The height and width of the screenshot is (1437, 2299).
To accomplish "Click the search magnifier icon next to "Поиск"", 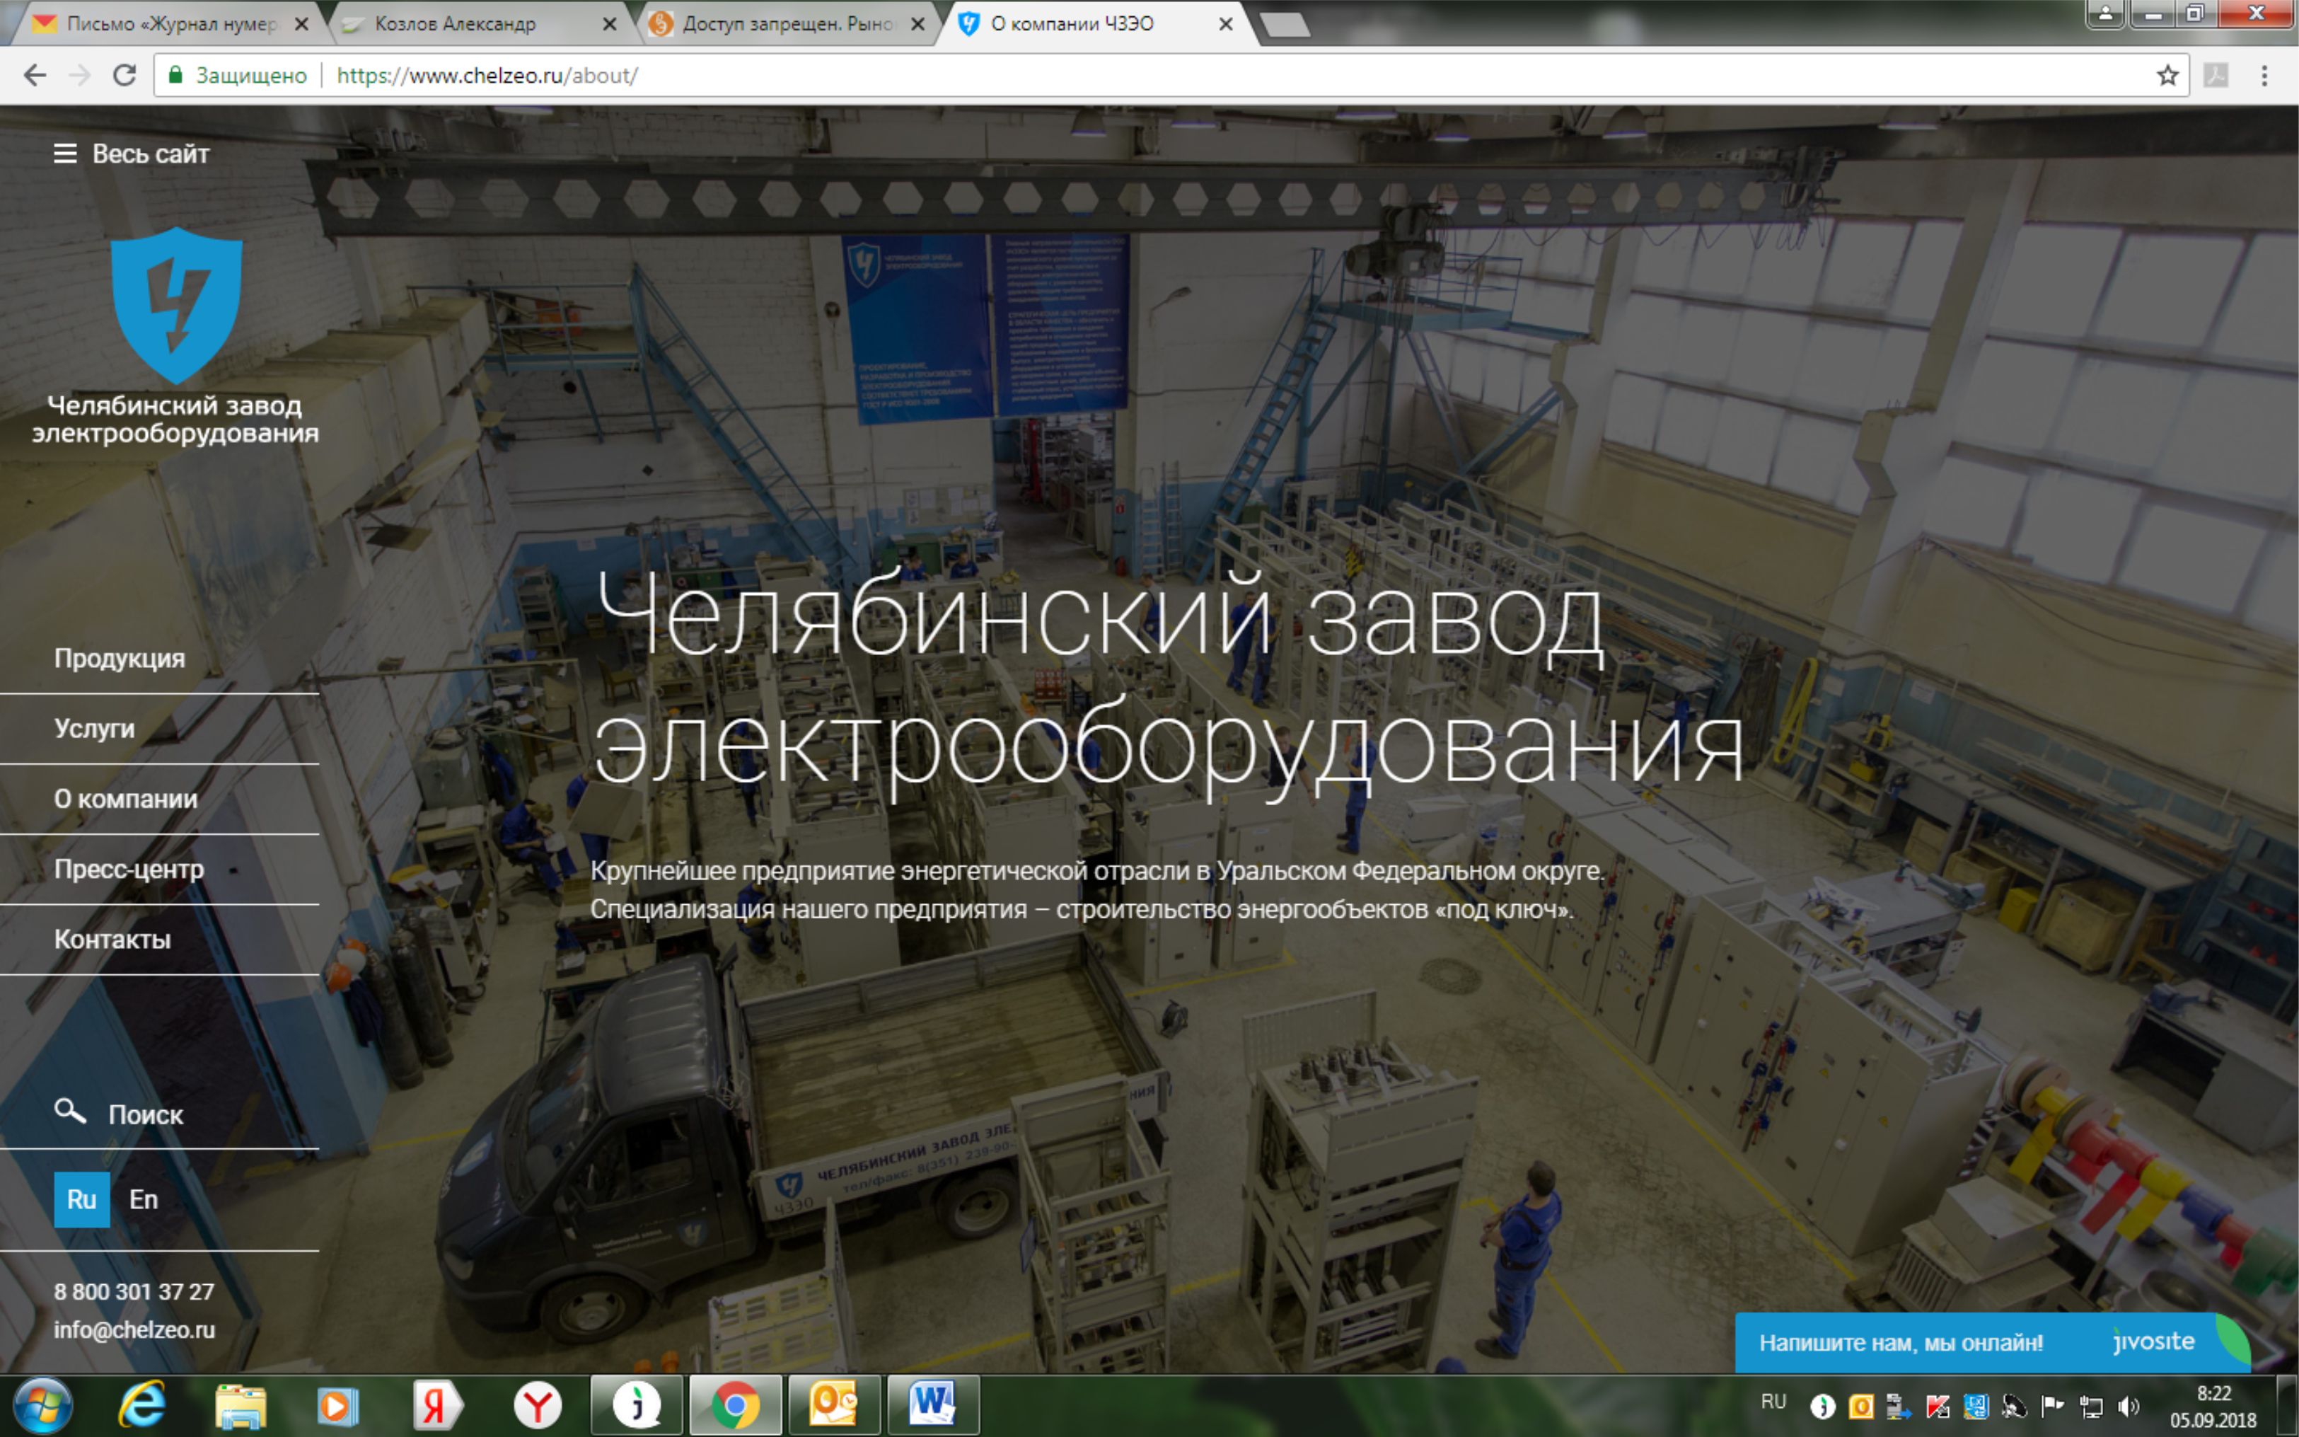I will point(69,1110).
